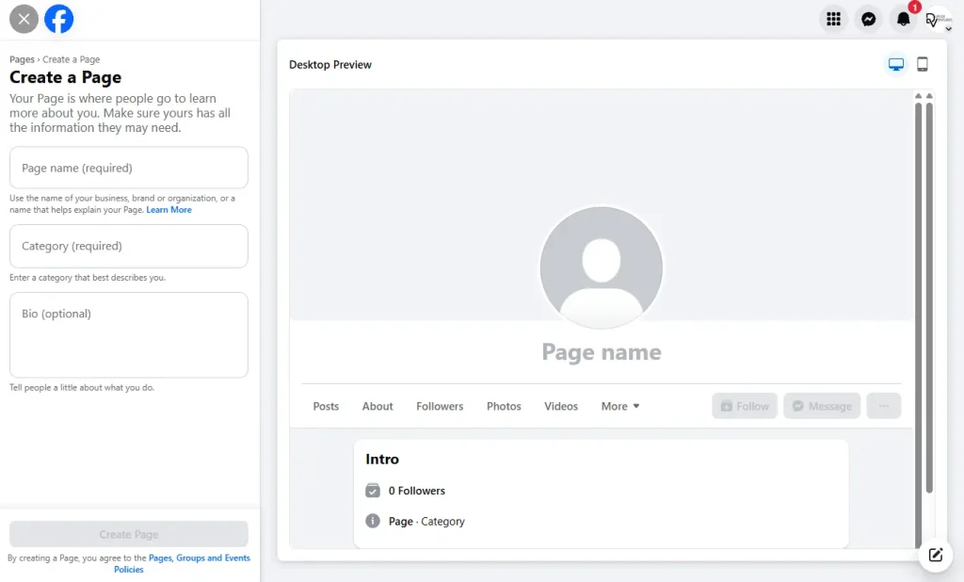Click the profile avatar in the header
The width and height of the screenshot is (964, 582).
pos(938,18)
